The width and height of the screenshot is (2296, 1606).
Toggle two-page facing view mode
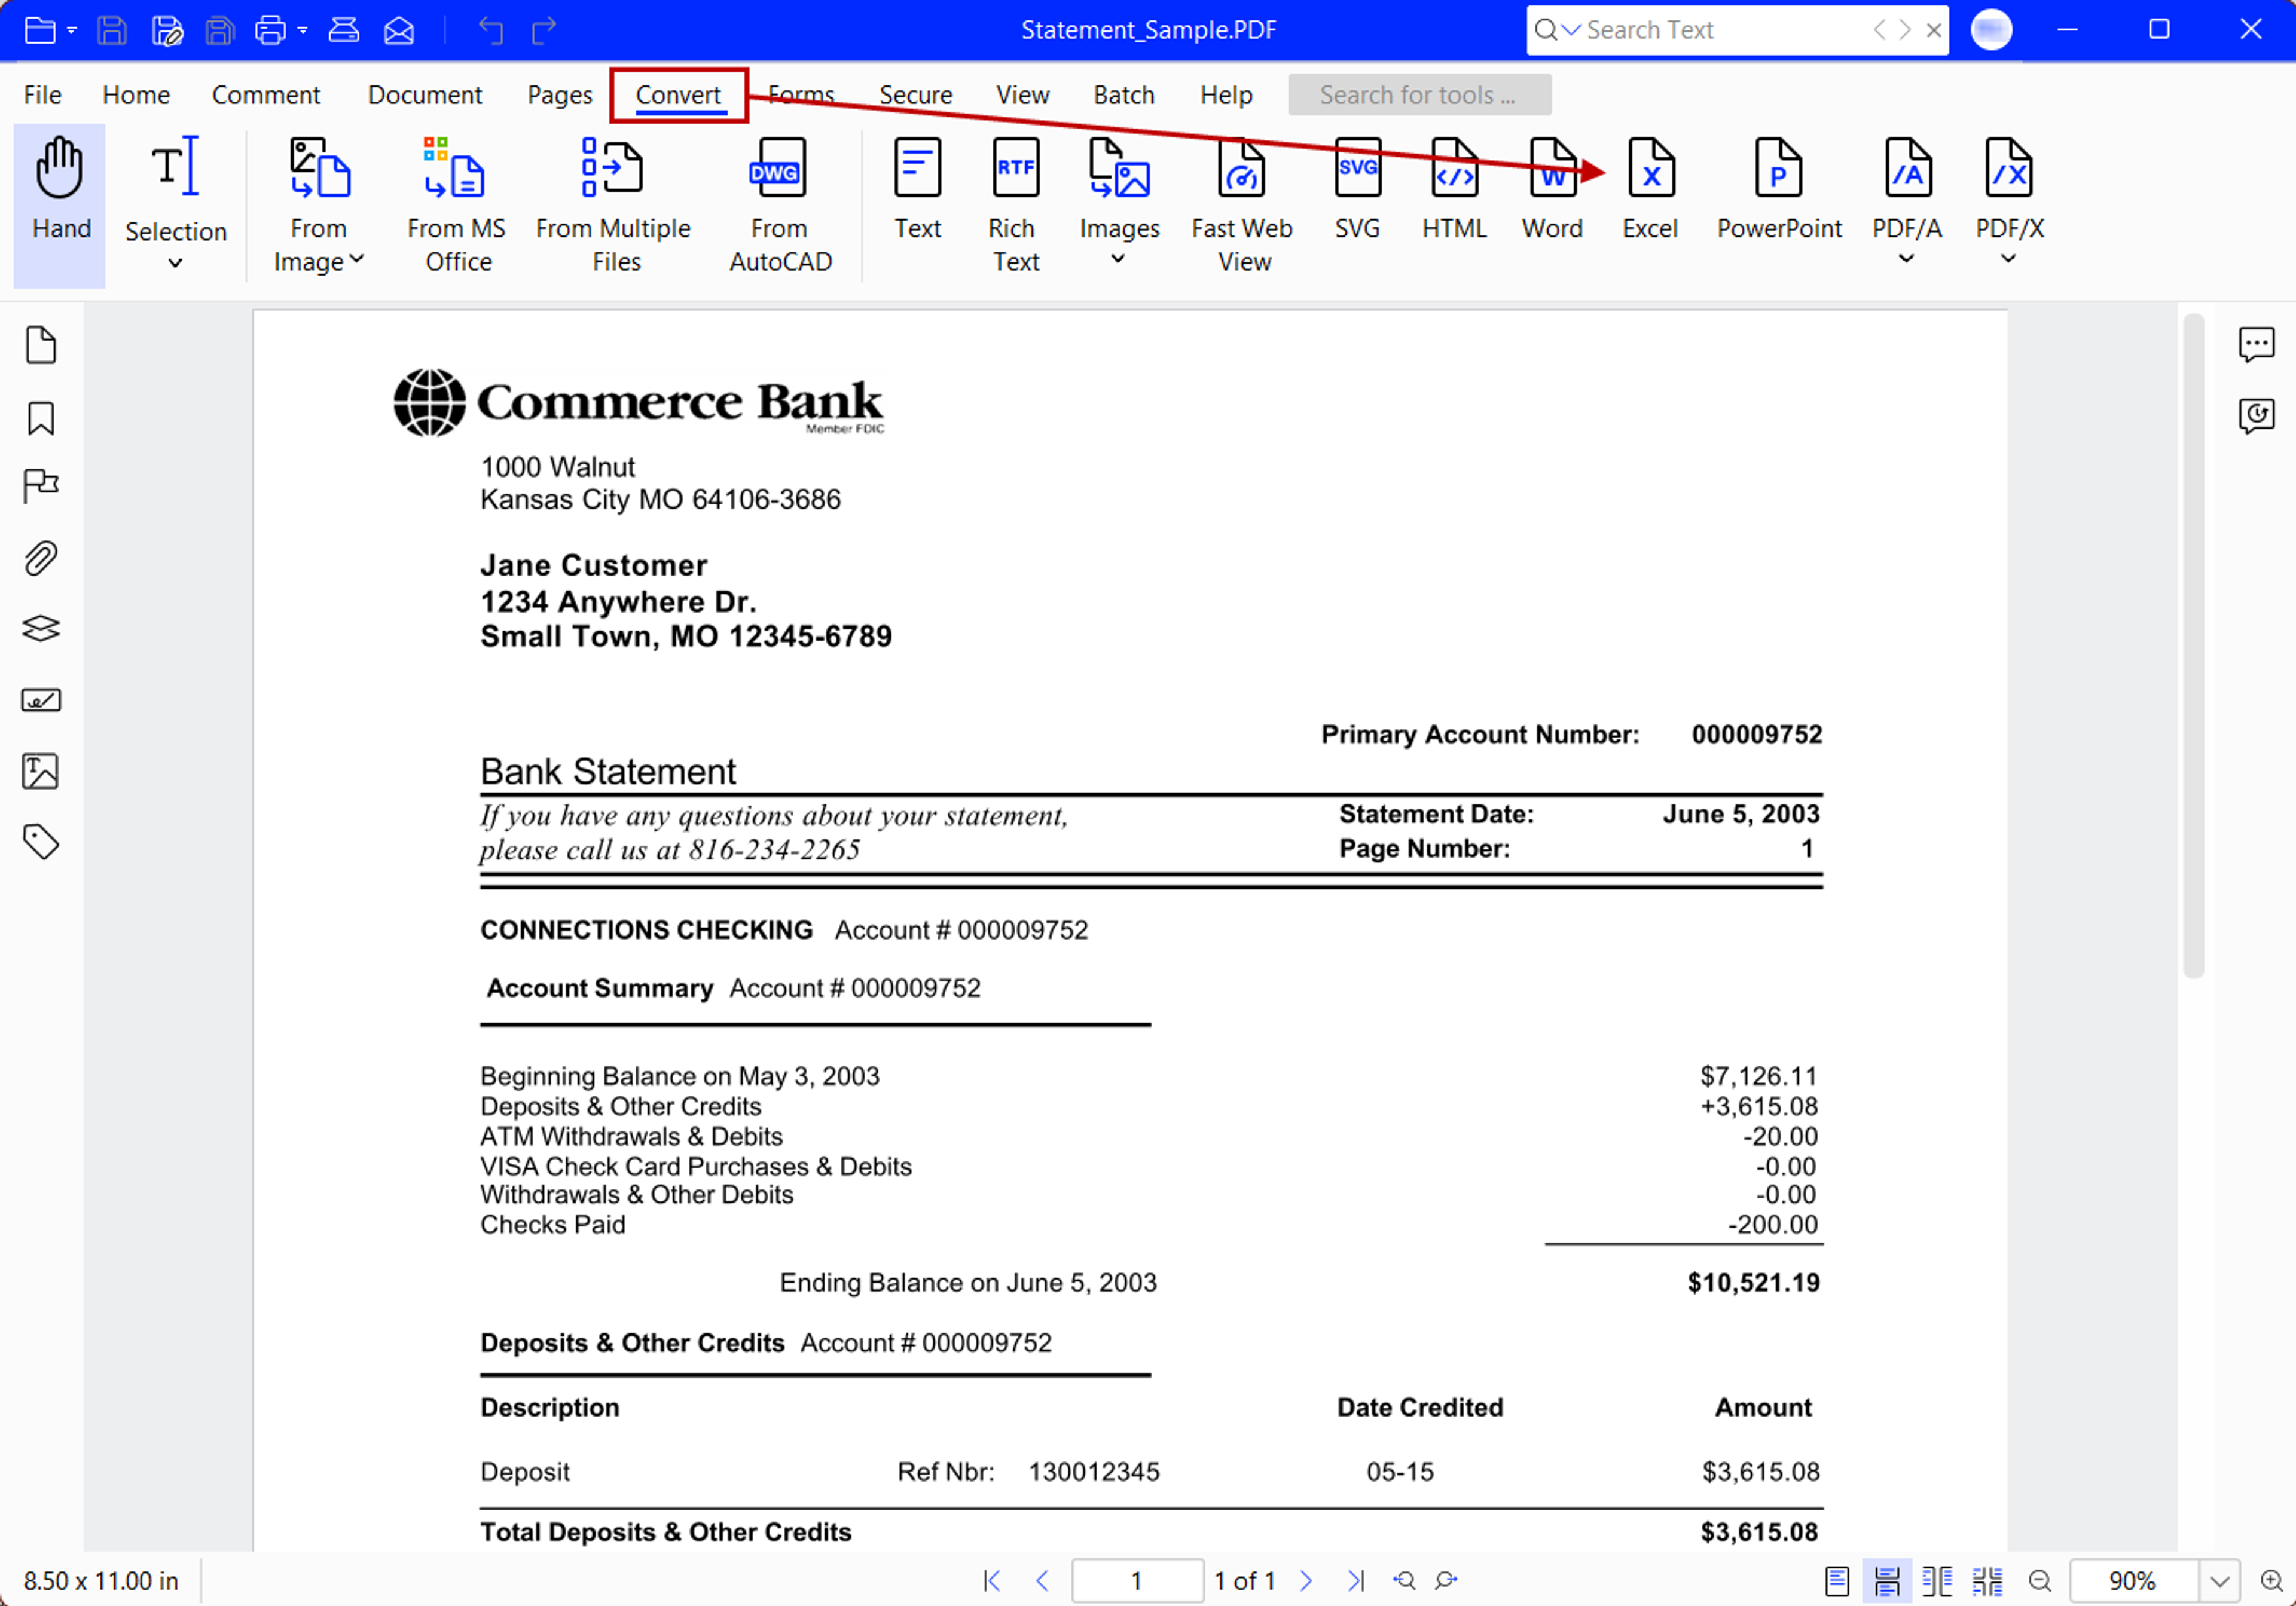[x=1937, y=1581]
